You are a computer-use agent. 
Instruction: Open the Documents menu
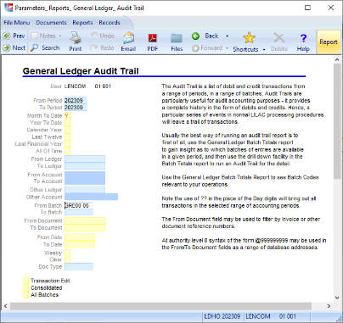(x=51, y=23)
